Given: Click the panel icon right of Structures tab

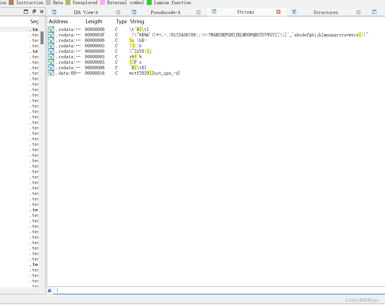Looking at the screenshot, I should point(374,12).
